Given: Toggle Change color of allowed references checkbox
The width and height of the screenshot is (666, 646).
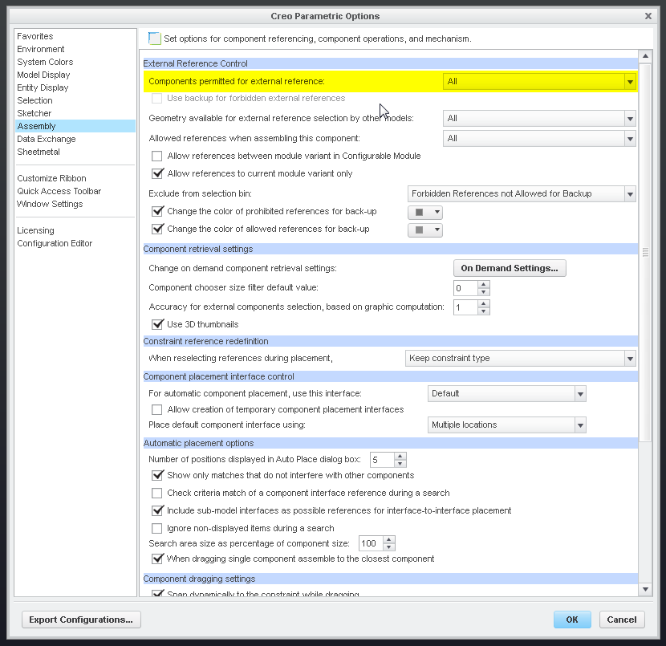Looking at the screenshot, I should [157, 230].
